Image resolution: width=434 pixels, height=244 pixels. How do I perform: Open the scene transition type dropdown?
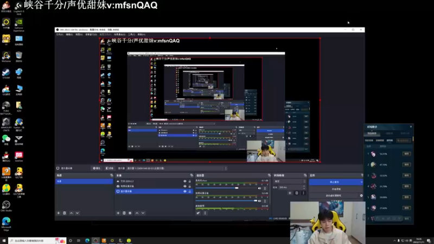click(290, 181)
